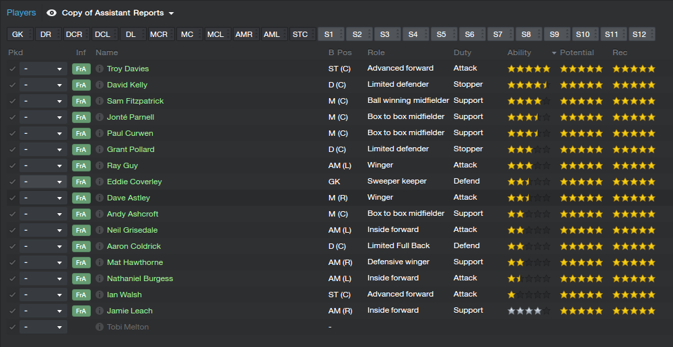The width and height of the screenshot is (673, 347).
Task: Toggle picked checkmark for Ray Guy
Action: pyautogui.click(x=12, y=165)
